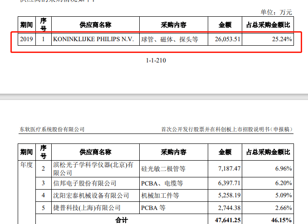
Task: Select supplier 信邦电子股份有限公司
Action: pos(85,183)
